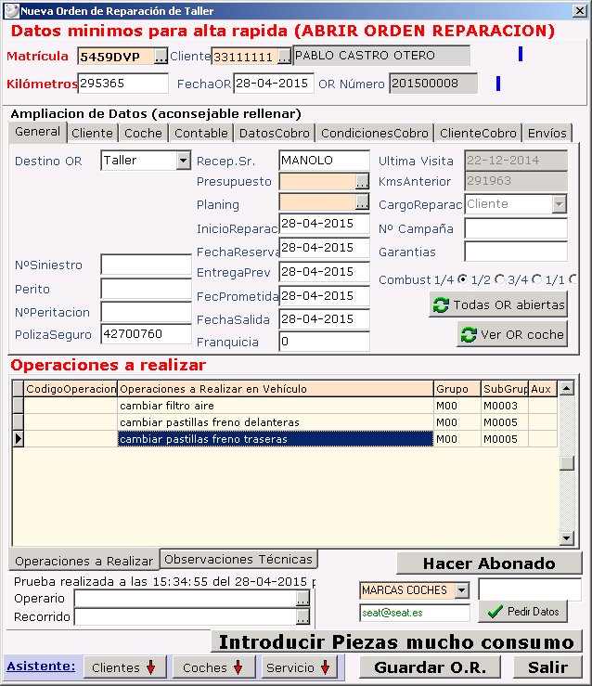Click the Kilómetros input field
This screenshot has width=592, height=686.
122,84
